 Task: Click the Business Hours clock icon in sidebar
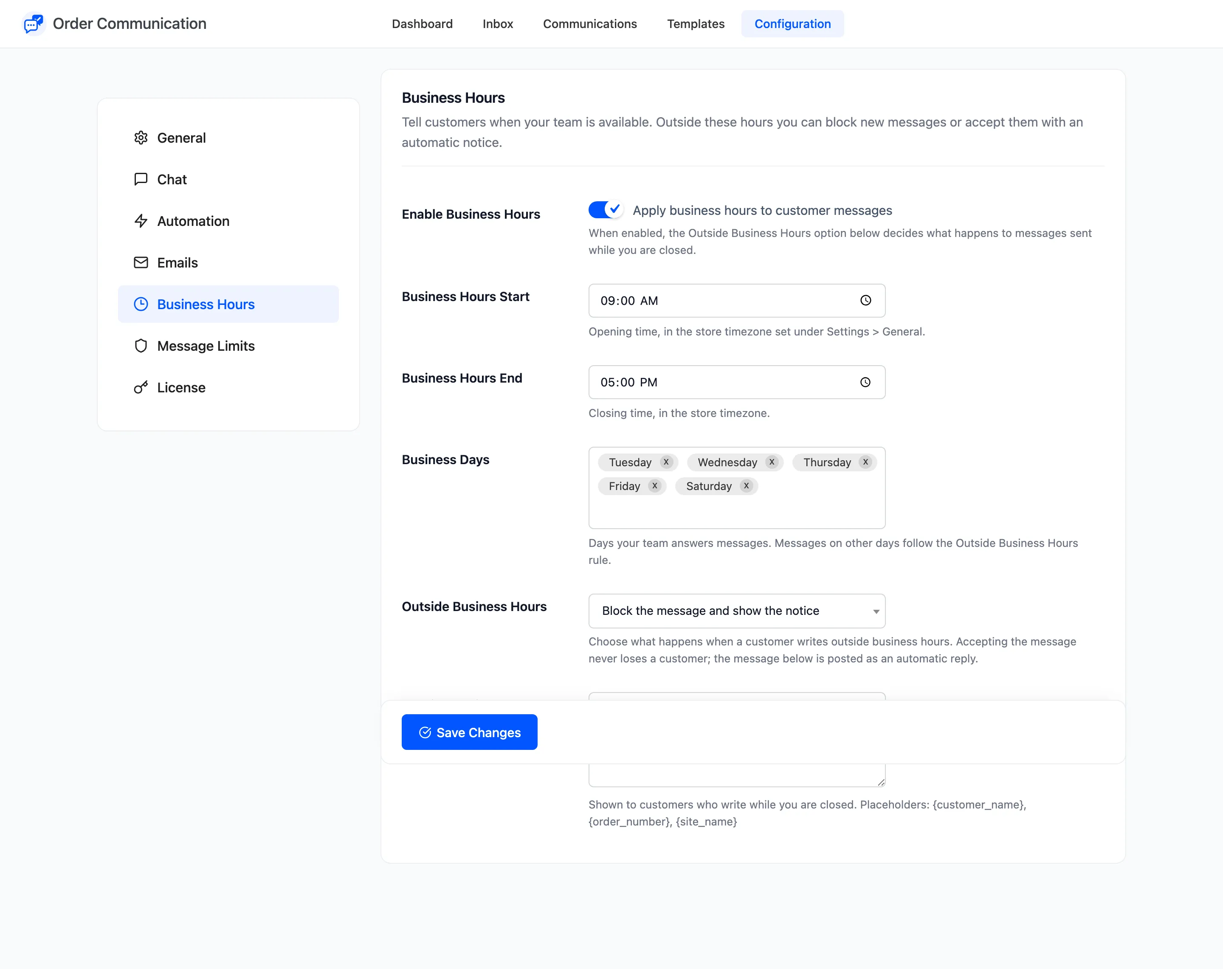click(141, 304)
